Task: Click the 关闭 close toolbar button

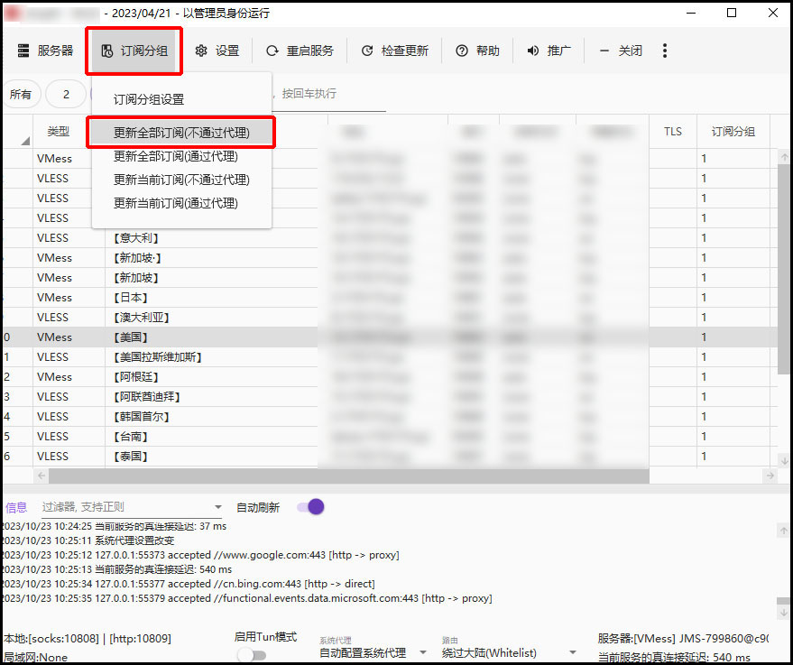Action: (x=621, y=51)
